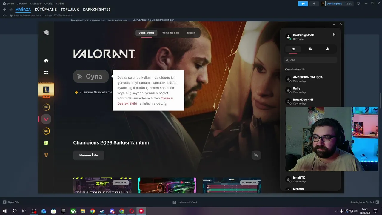Image resolution: width=382 pixels, height=215 pixels.
Task: Click the Oyna play button
Action: point(91,76)
